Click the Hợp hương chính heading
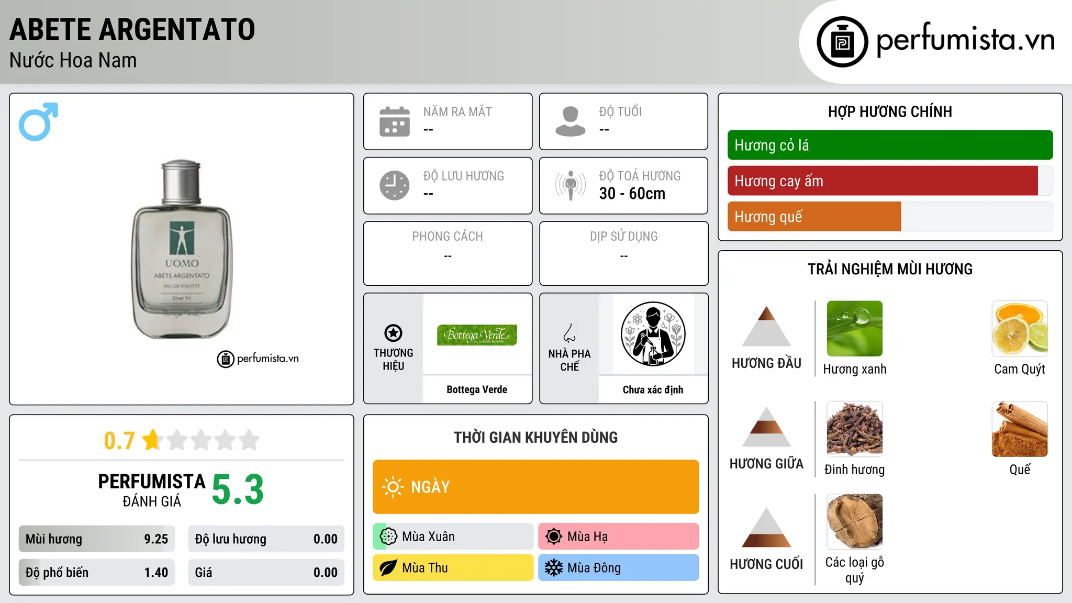Image resolution: width=1072 pixels, height=603 pixels. click(890, 112)
